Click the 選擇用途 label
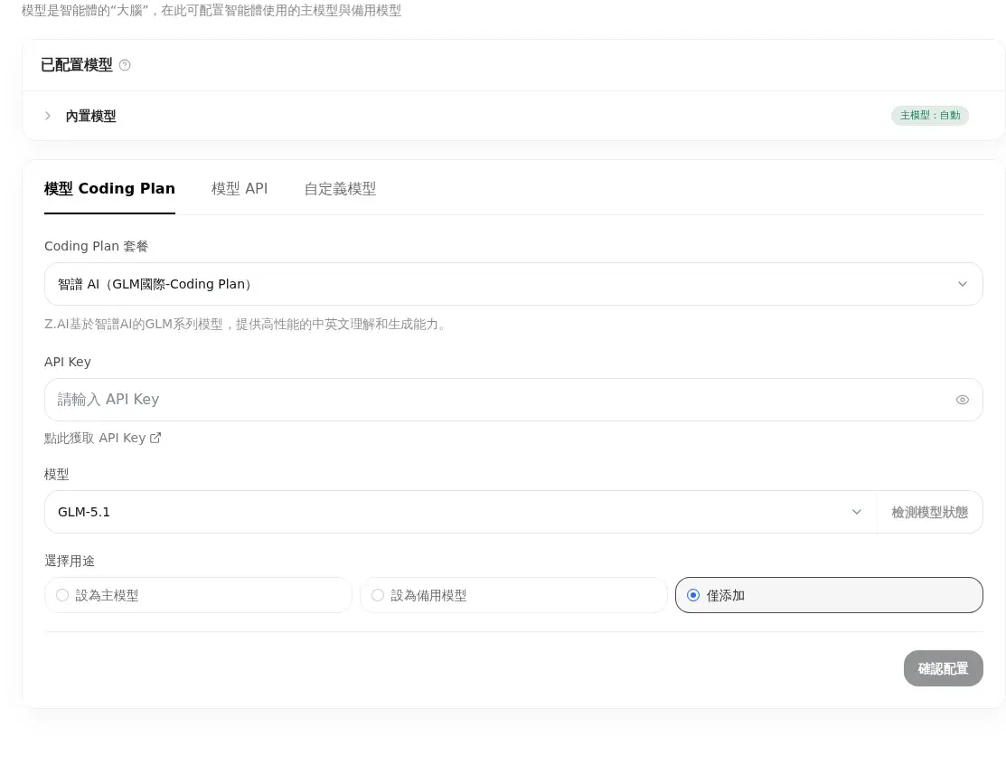The image size is (1006, 766). point(70,562)
